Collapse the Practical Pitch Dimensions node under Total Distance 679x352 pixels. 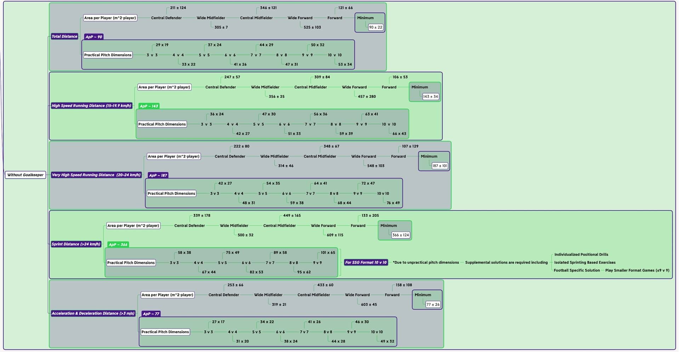pyautogui.click(x=108, y=55)
